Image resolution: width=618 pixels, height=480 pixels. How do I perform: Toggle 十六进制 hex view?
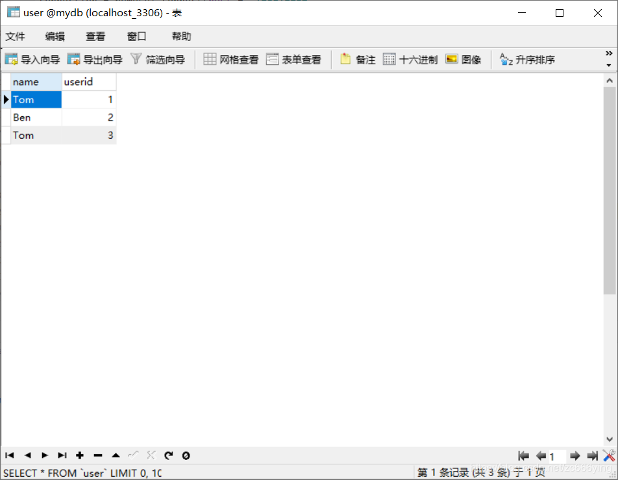pos(410,60)
